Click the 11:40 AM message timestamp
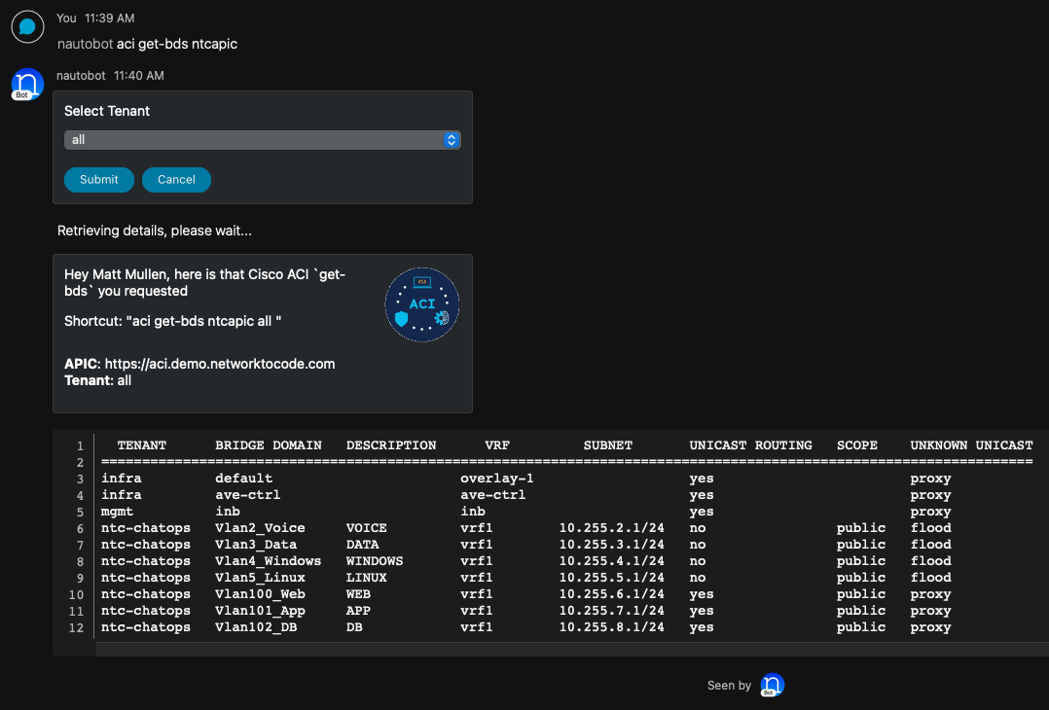Viewport: 1049px width, 710px height. [x=139, y=75]
